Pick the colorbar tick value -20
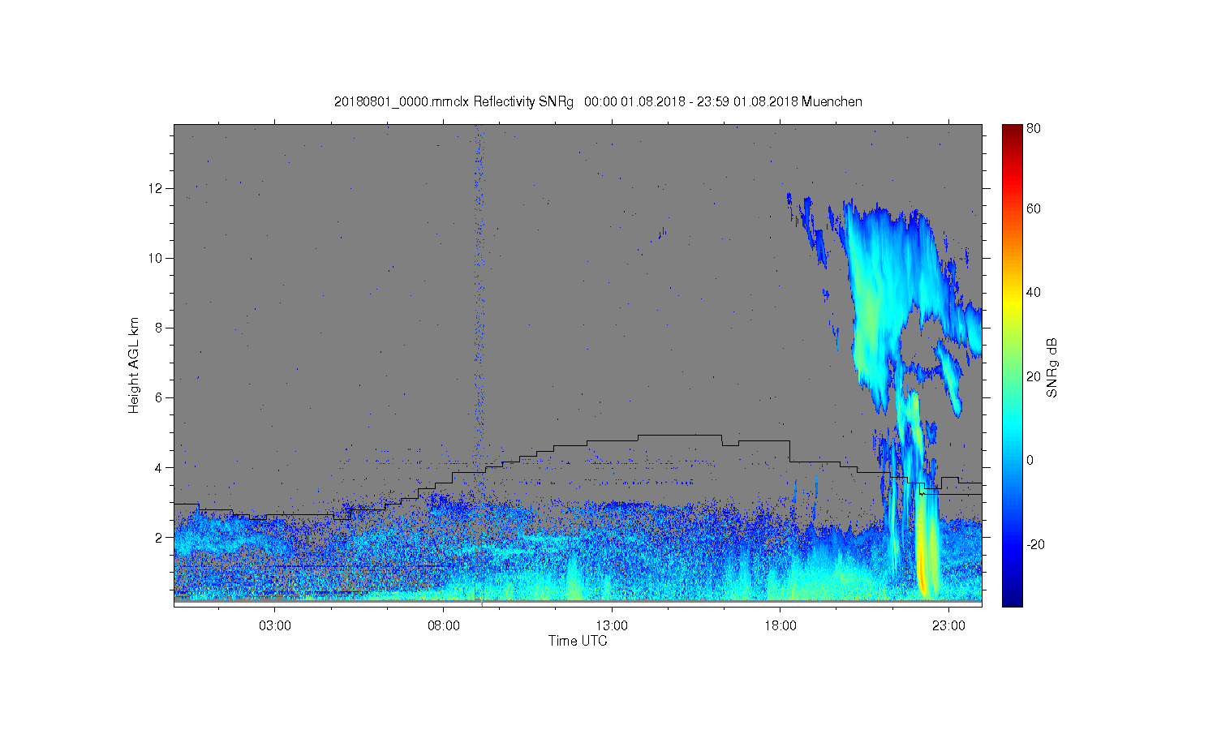The image size is (1217, 730). (x=1036, y=544)
